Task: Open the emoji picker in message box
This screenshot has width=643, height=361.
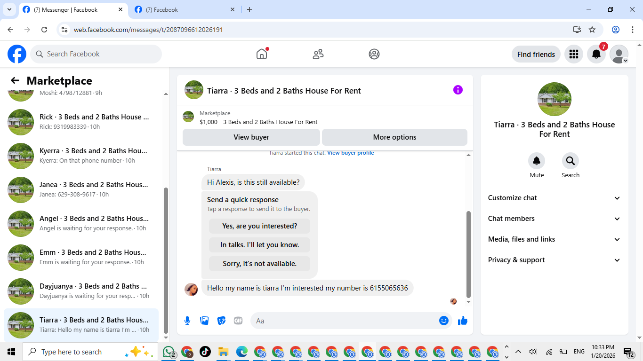Action: 444,321
